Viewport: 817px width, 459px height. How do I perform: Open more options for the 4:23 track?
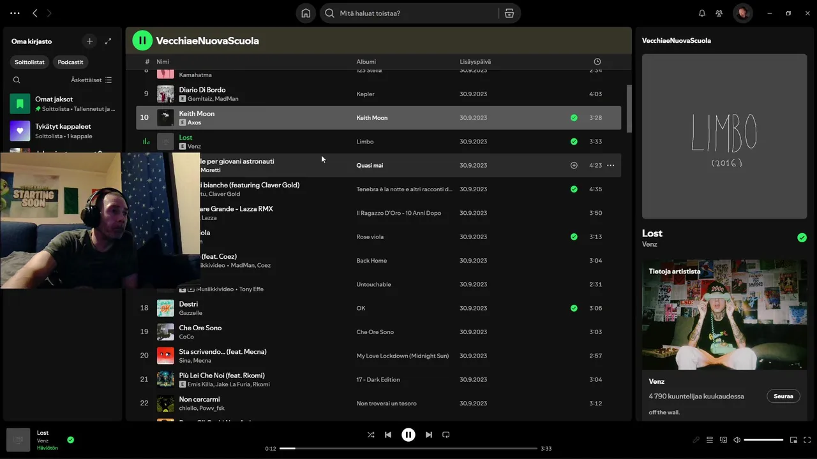pos(610,165)
